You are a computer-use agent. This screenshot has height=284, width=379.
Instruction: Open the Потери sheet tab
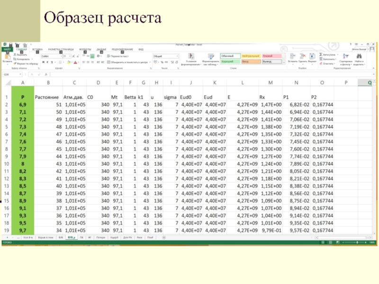(100, 238)
